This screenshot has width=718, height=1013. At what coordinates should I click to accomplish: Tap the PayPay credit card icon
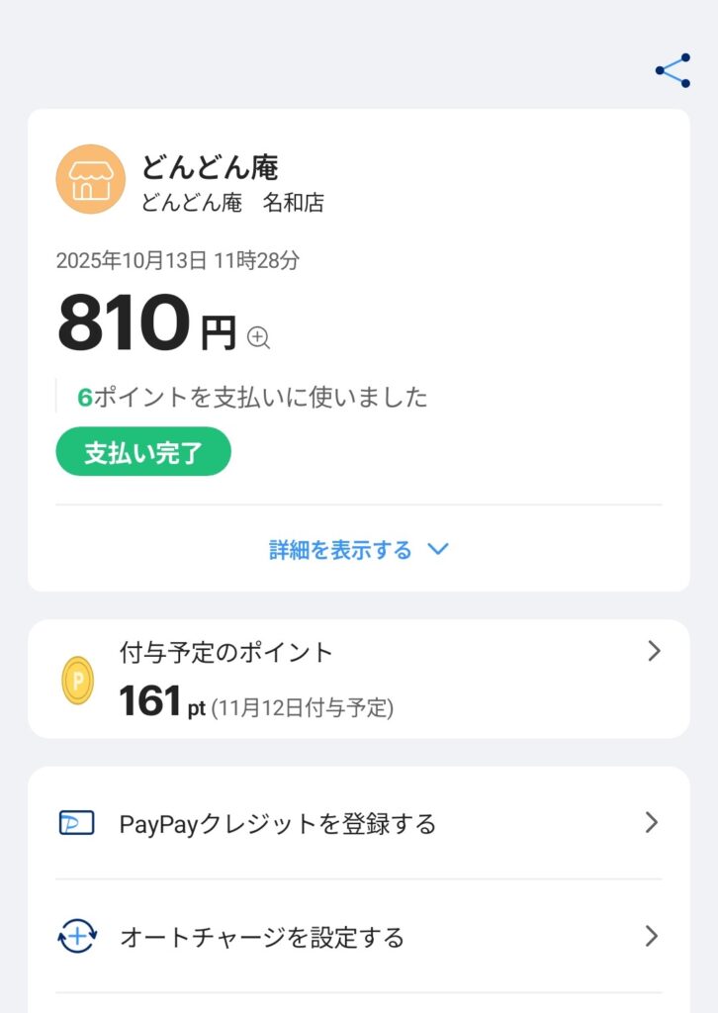77,823
